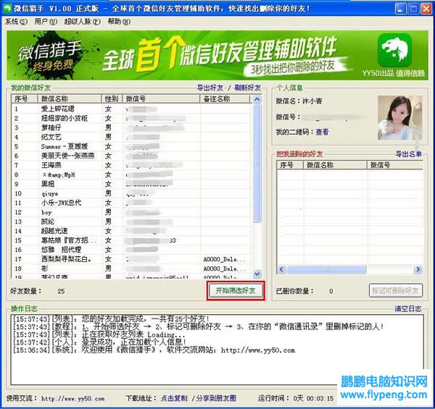
Task: Sort friends by 微信名称 column header
Action: click(70, 99)
